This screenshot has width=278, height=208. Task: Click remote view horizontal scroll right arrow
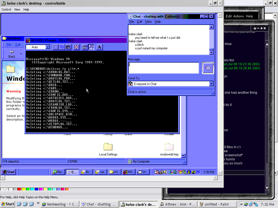tap(215, 178)
